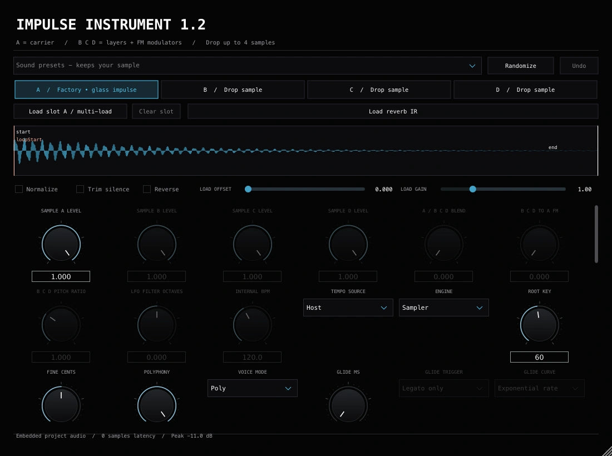Select slot D Drop sample tab
The height and width of the screenshot is (456, 612).
coord(525,90)
